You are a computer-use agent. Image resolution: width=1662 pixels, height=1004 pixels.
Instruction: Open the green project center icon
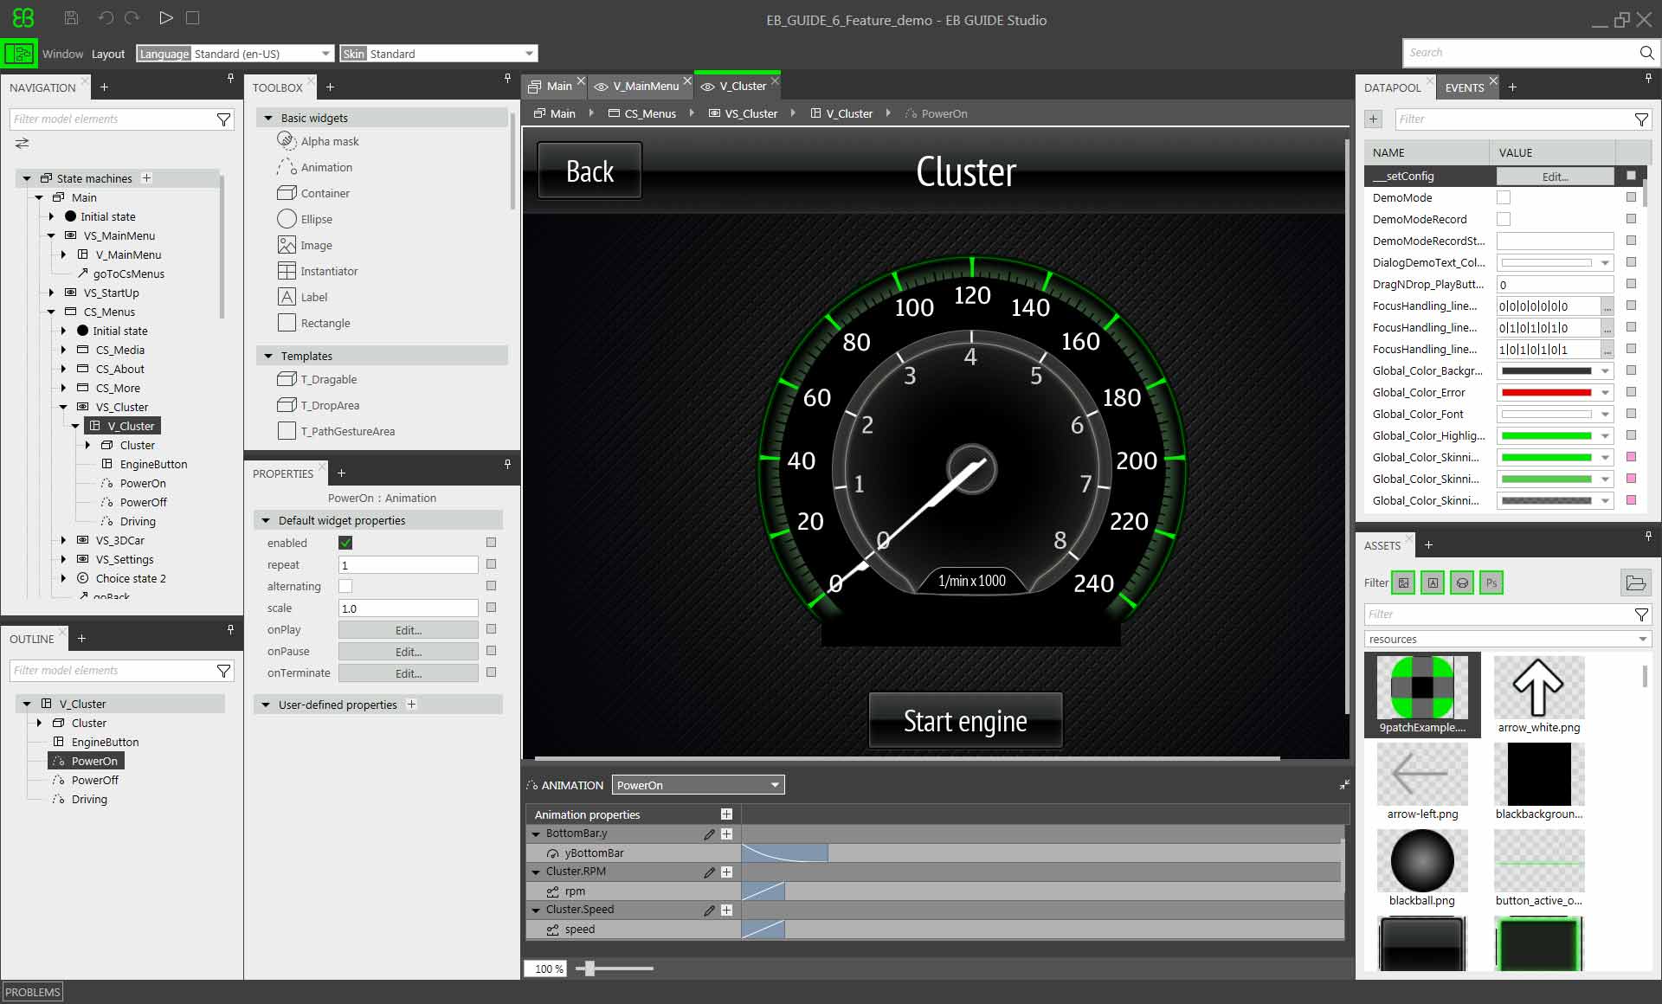(x=19, y=54)
